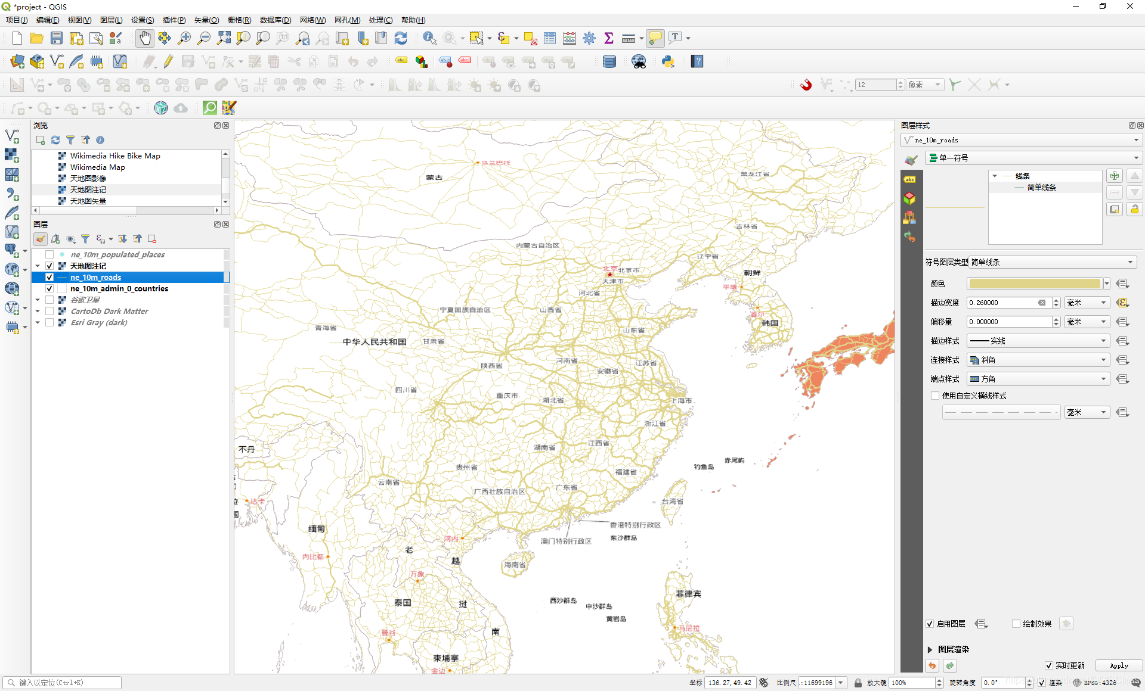Click the Zoom Full extent icon
Viewport: 1145px width, 691px height.
click(224, 38)
